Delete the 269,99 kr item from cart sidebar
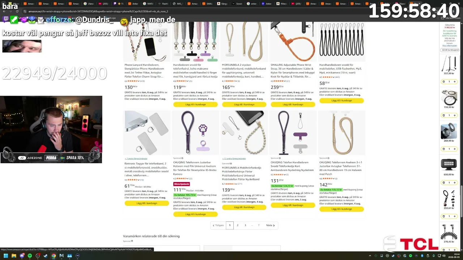The image size is (463, 260). (x=443, y=149)
